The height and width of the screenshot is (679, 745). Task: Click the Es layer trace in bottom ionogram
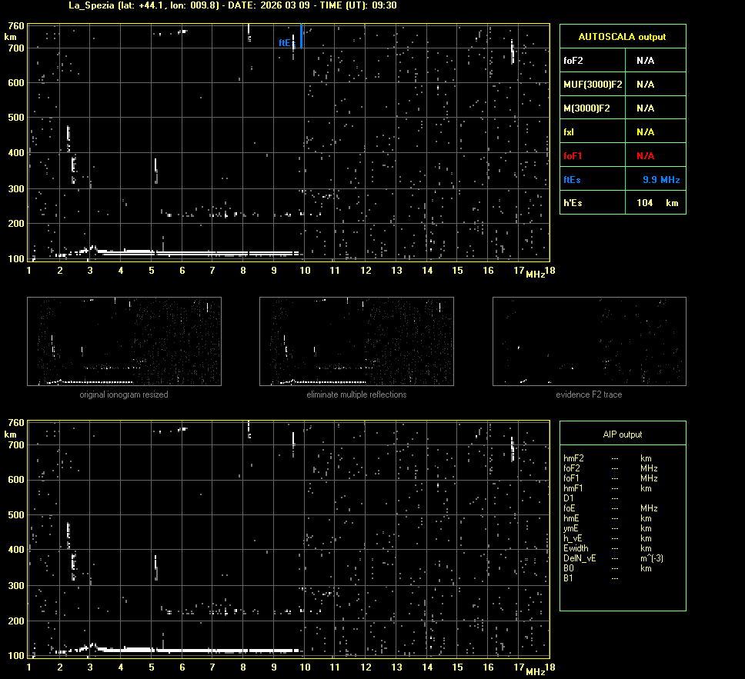click(192, 650)
